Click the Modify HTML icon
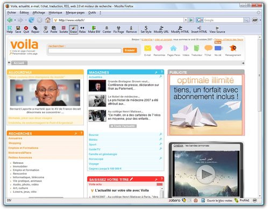Image resolution: width=269 pixels, height=210 pixels. click(180, 30)
